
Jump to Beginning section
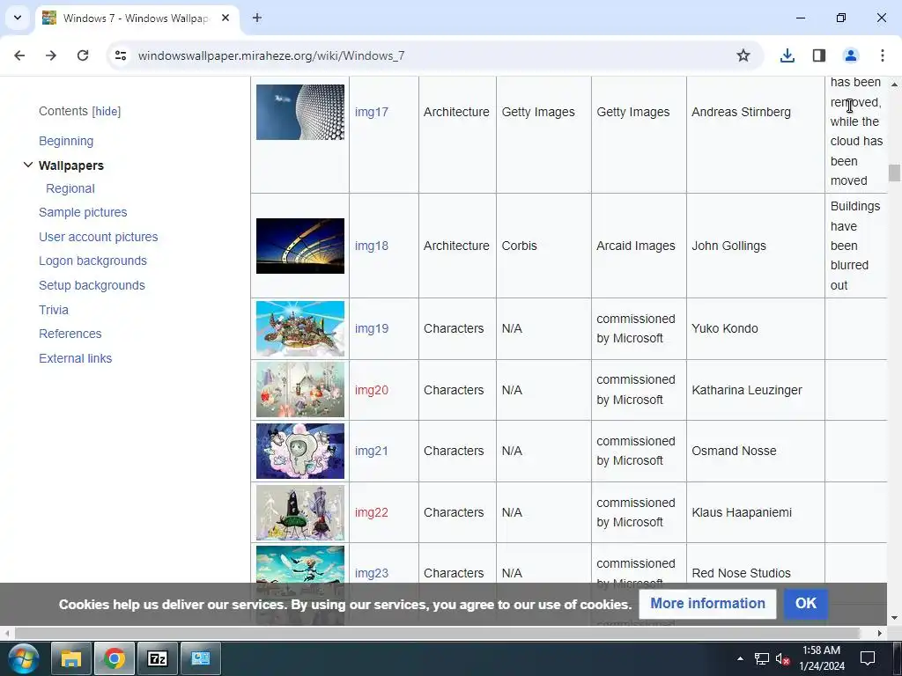(x=66, y=141)
